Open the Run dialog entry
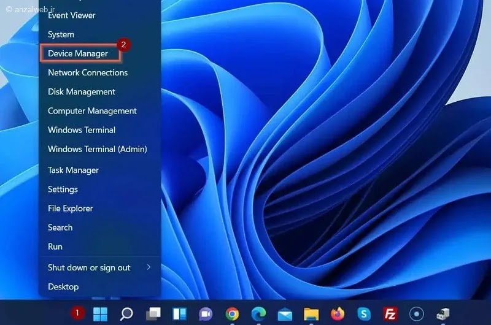The image size is (491, 325). coord(55,247)
